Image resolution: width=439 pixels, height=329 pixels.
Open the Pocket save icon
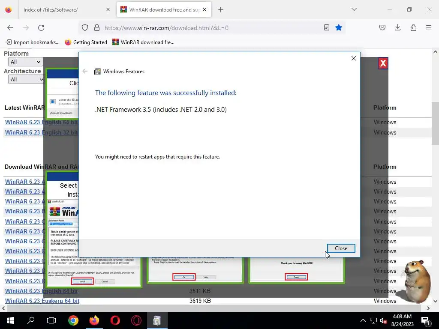[382, 27]
